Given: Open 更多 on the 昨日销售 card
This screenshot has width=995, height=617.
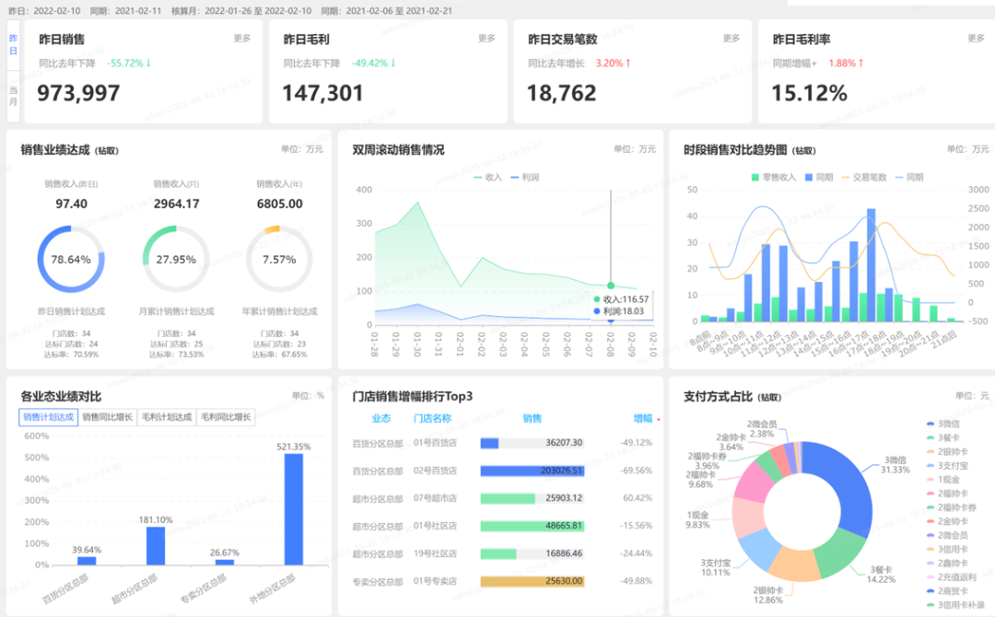Looking at the screenshot, I should point(242,39).
